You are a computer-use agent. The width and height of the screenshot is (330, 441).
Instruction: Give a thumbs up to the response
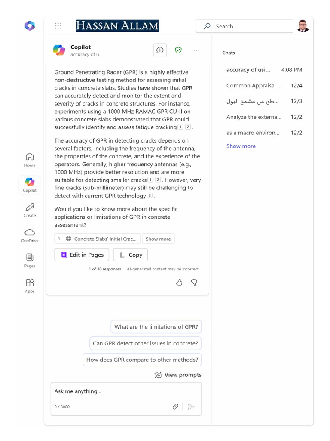[x=179, y=282]
